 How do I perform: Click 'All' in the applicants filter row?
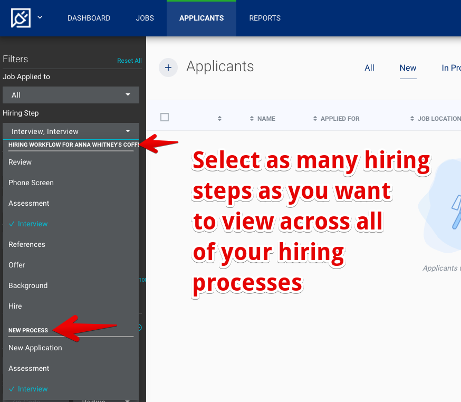[x=369, y=68]
